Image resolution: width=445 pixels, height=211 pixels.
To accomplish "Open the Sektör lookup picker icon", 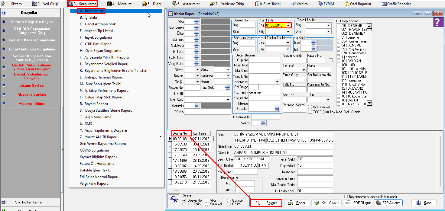I will coord(263,123).
